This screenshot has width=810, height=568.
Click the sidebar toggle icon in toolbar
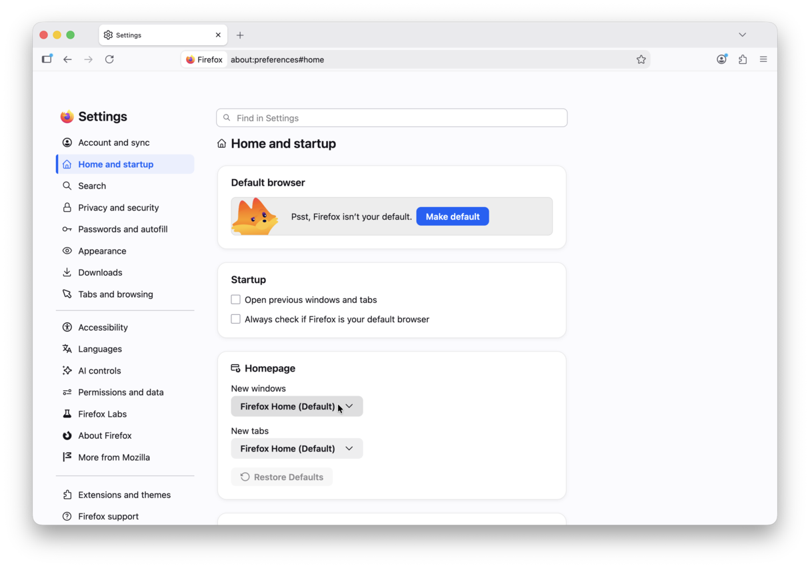coord(47,59)
